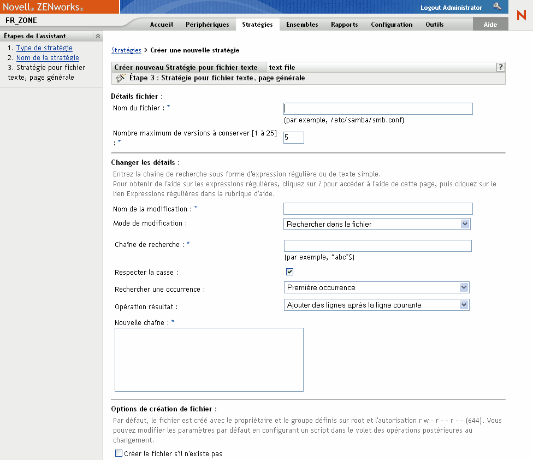The width and height of the screenshot is (533, 460).
Task: Select the Stratégies tab
Action: pos(257,25)
